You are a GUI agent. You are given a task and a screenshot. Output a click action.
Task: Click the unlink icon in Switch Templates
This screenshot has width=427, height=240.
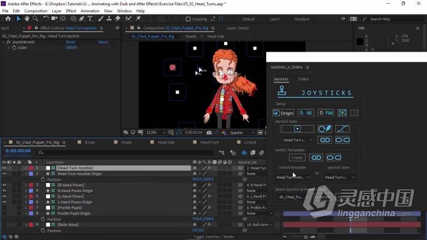click(x=334, y=158)
